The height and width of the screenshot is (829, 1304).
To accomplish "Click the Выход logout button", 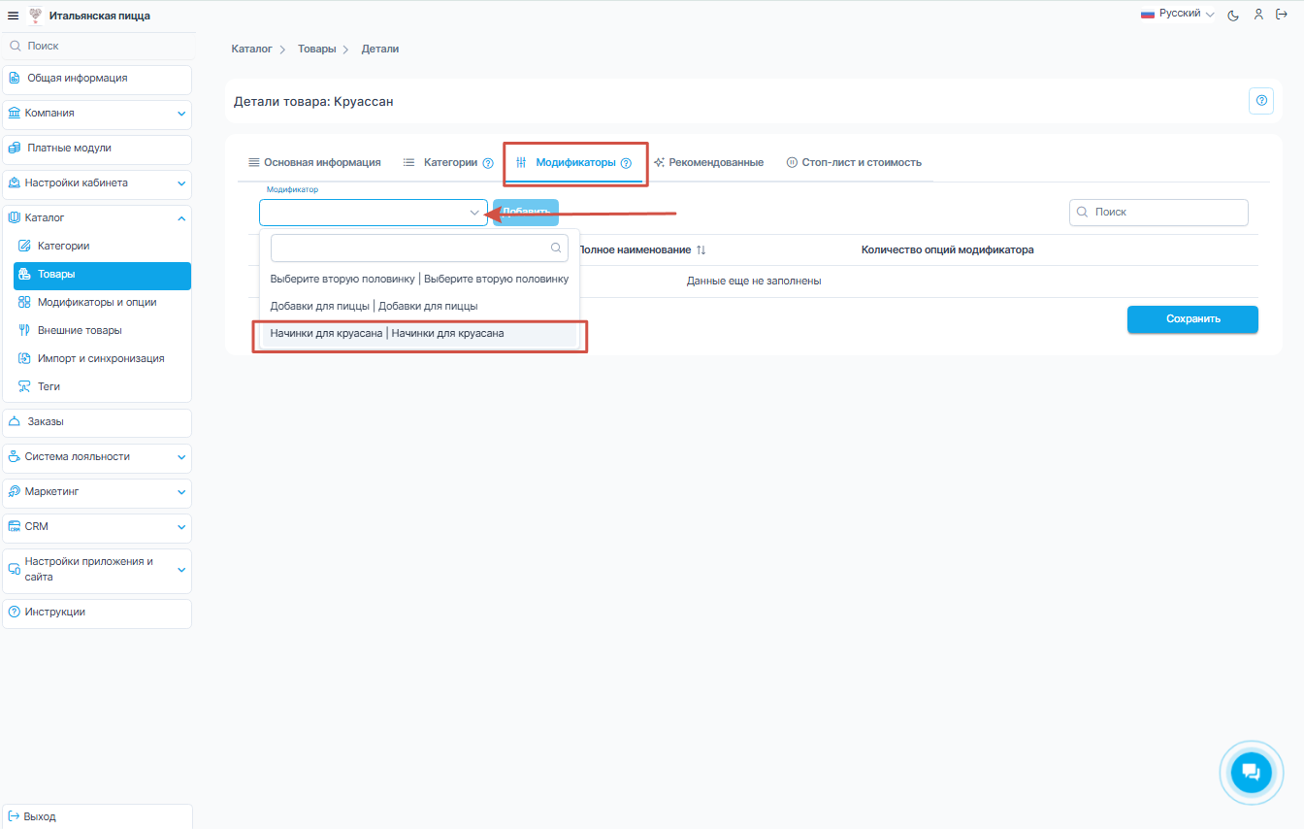I will pyautogui.click(x=97, y=816).
